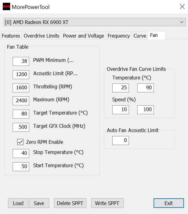Select the Power and Voltage tab

coord(83,36)
